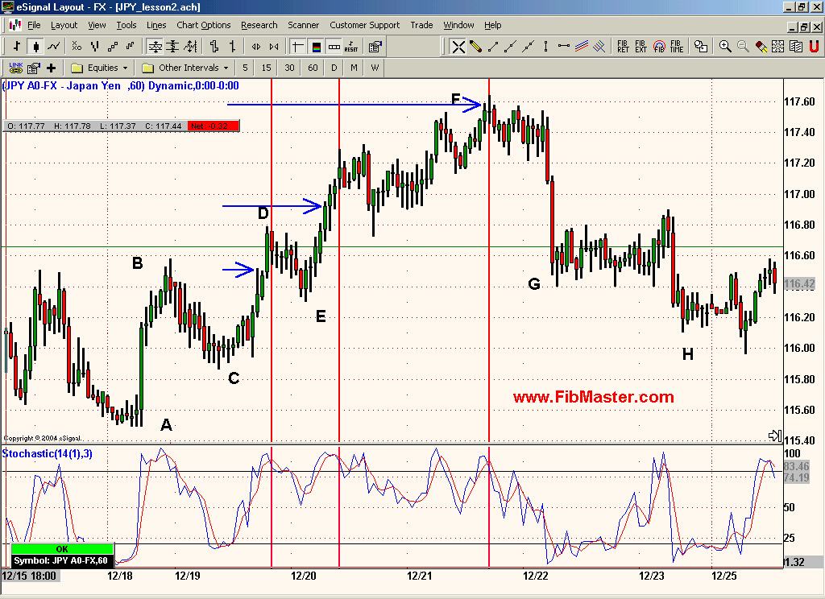
Task: Select the Renko boxes chart icon
Action: (x=113, y=47)
